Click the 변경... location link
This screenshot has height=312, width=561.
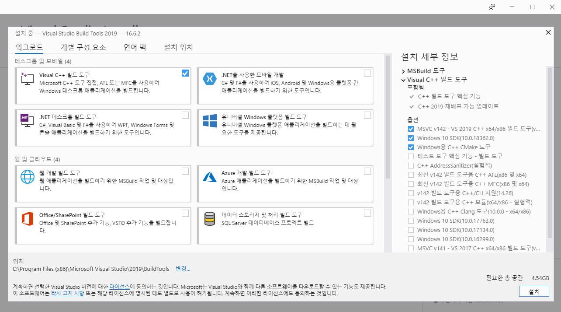183,268
